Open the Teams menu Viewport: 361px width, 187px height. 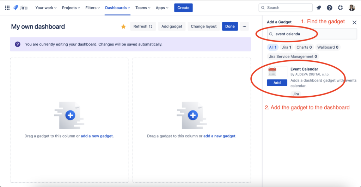coord(143,8)
